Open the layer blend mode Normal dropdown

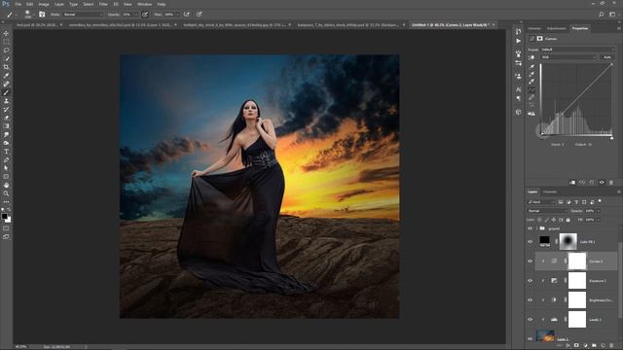point(547,211)
